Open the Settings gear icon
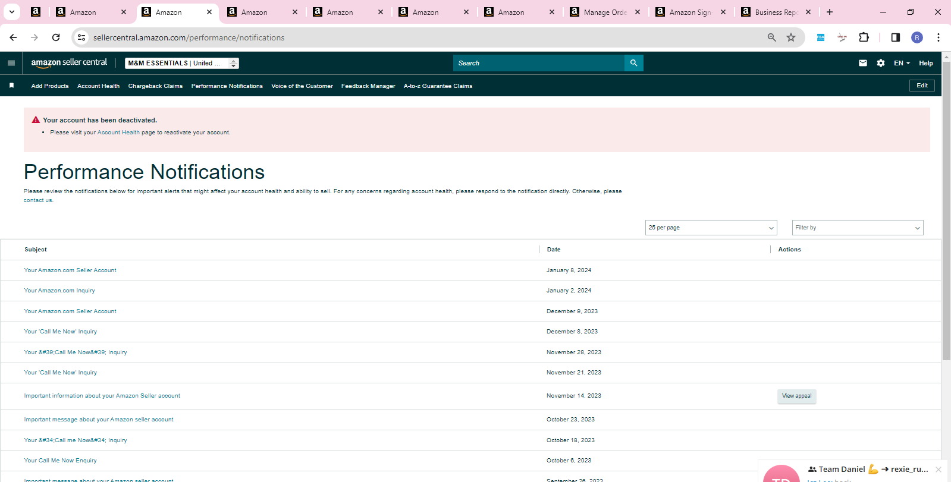The image size is (951, 482). click(881, 63)
